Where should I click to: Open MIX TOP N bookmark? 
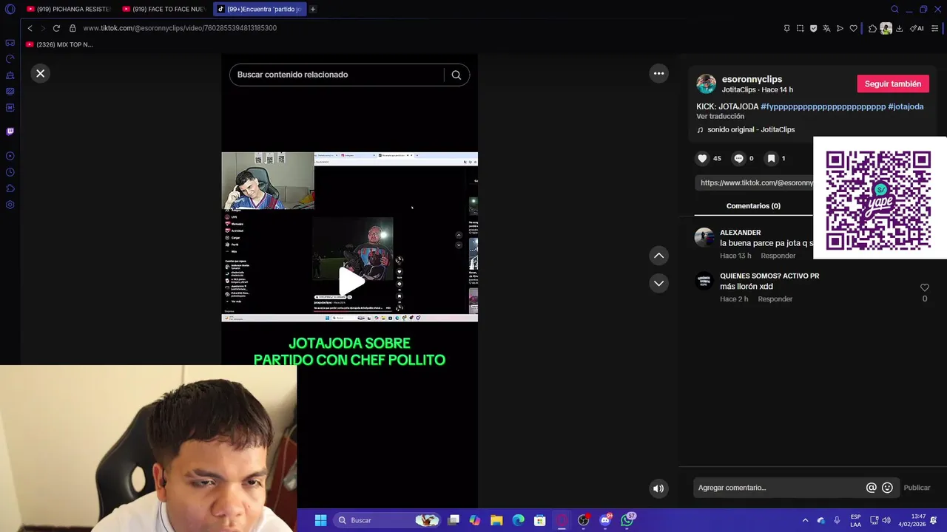[59, 44]
